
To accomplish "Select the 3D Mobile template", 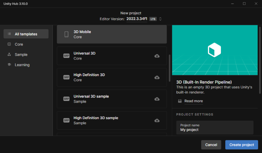I will (112, 34).
